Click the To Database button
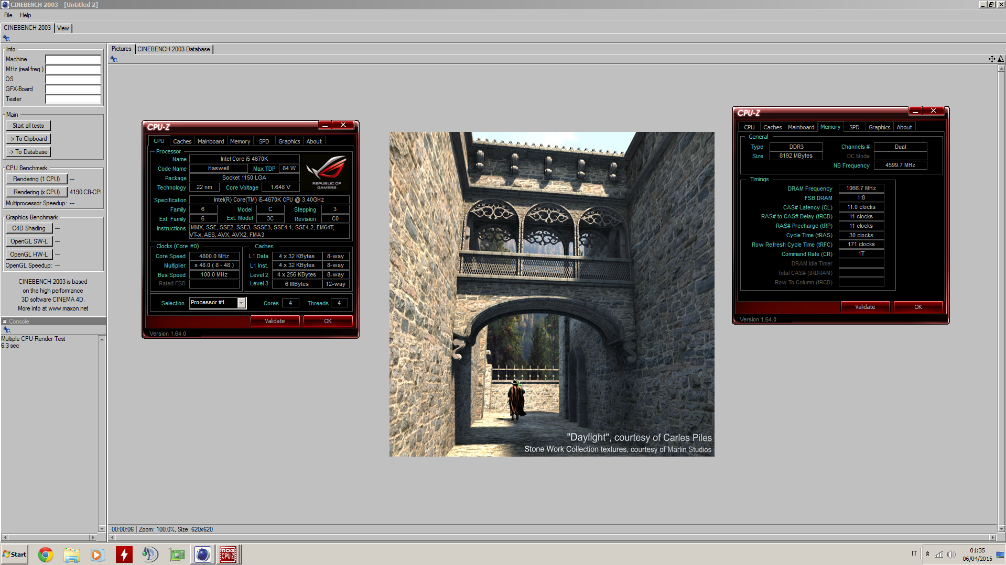Screen dimensions: 1006x565 28,152
